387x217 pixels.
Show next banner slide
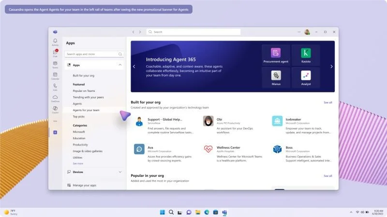(x=331, y=67)
